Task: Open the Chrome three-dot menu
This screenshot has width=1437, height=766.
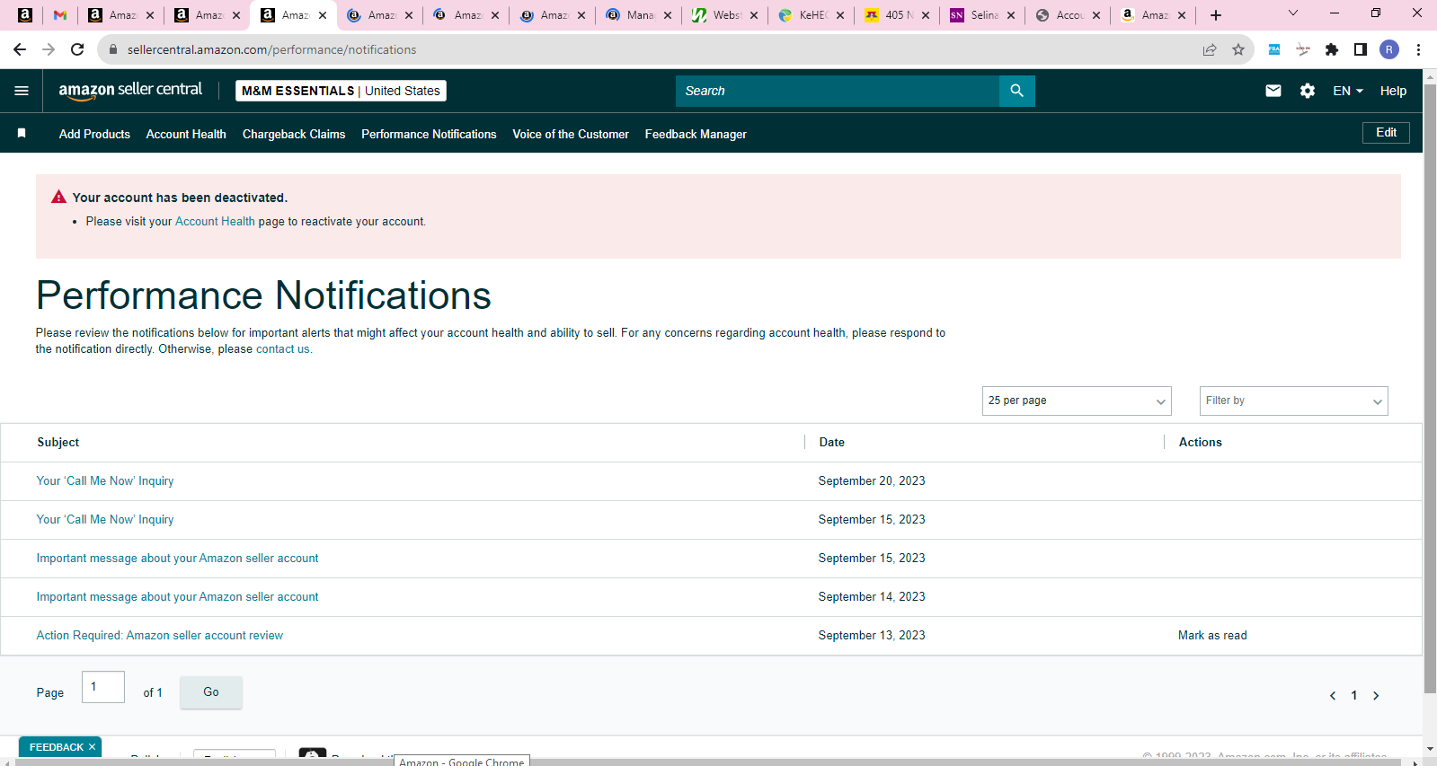Action: point(1418,49)
